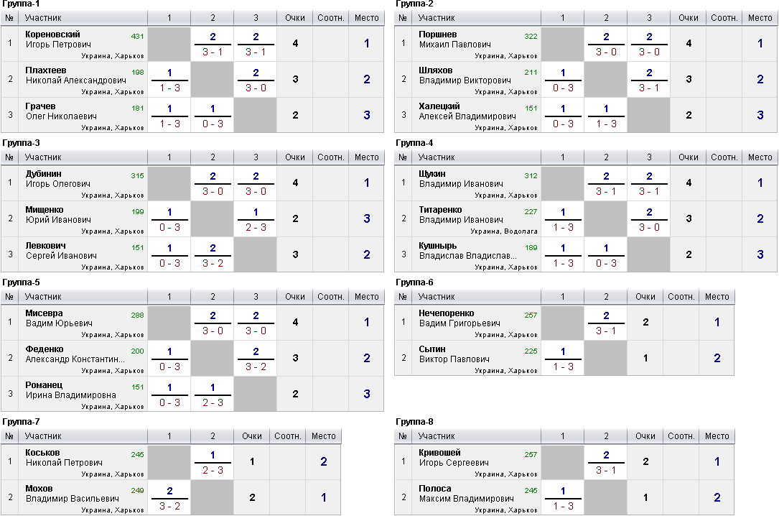The image size is (779, 516).
Task: Click the Соотн. header in Группа-6
Action: (681, 297)
